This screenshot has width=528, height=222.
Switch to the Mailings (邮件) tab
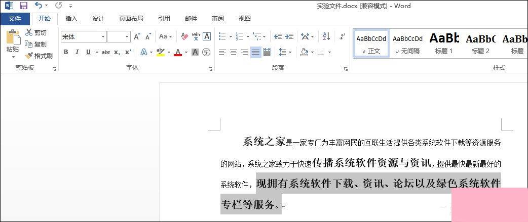pyautogui.click(x=191, y=19)
